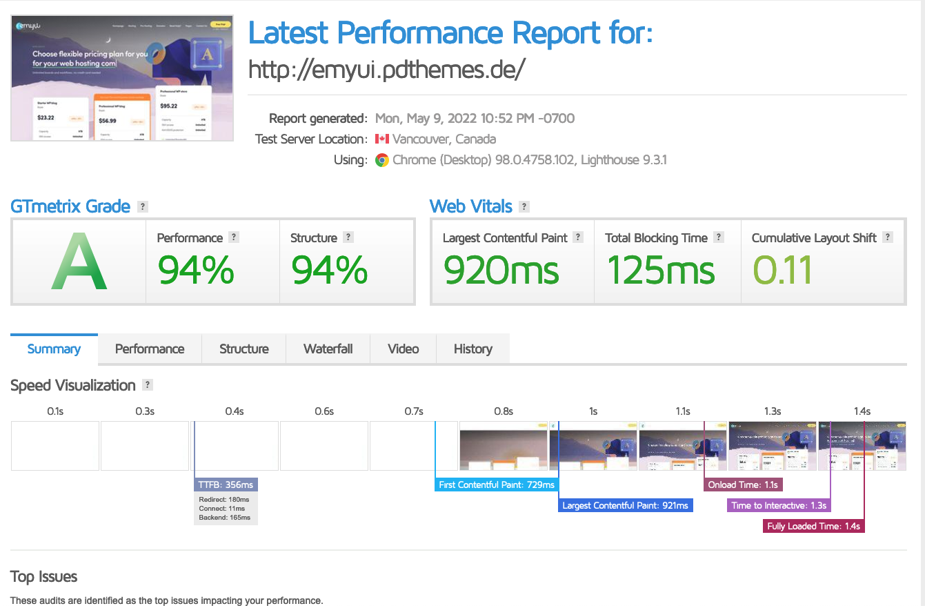Open the emyui.pdthemes.de URL link
Viewport: 925px width, 606px height.
pyautogui.click(x=387, y=68)
